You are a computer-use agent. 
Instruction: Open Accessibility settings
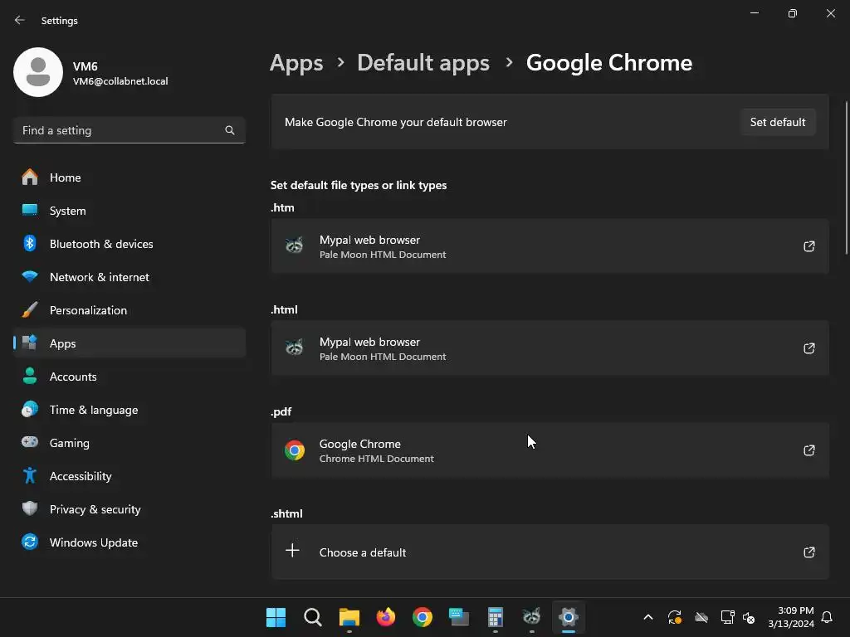point(129,476)
